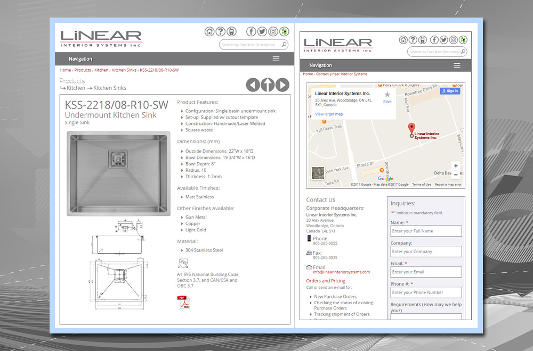Click the search box on the product page

coord(254,45)
